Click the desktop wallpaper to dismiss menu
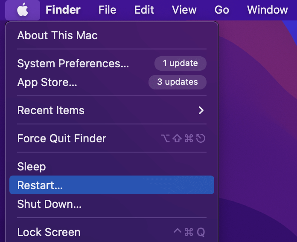297x242 pixels. pyautogui.click(x=260, y=128)
